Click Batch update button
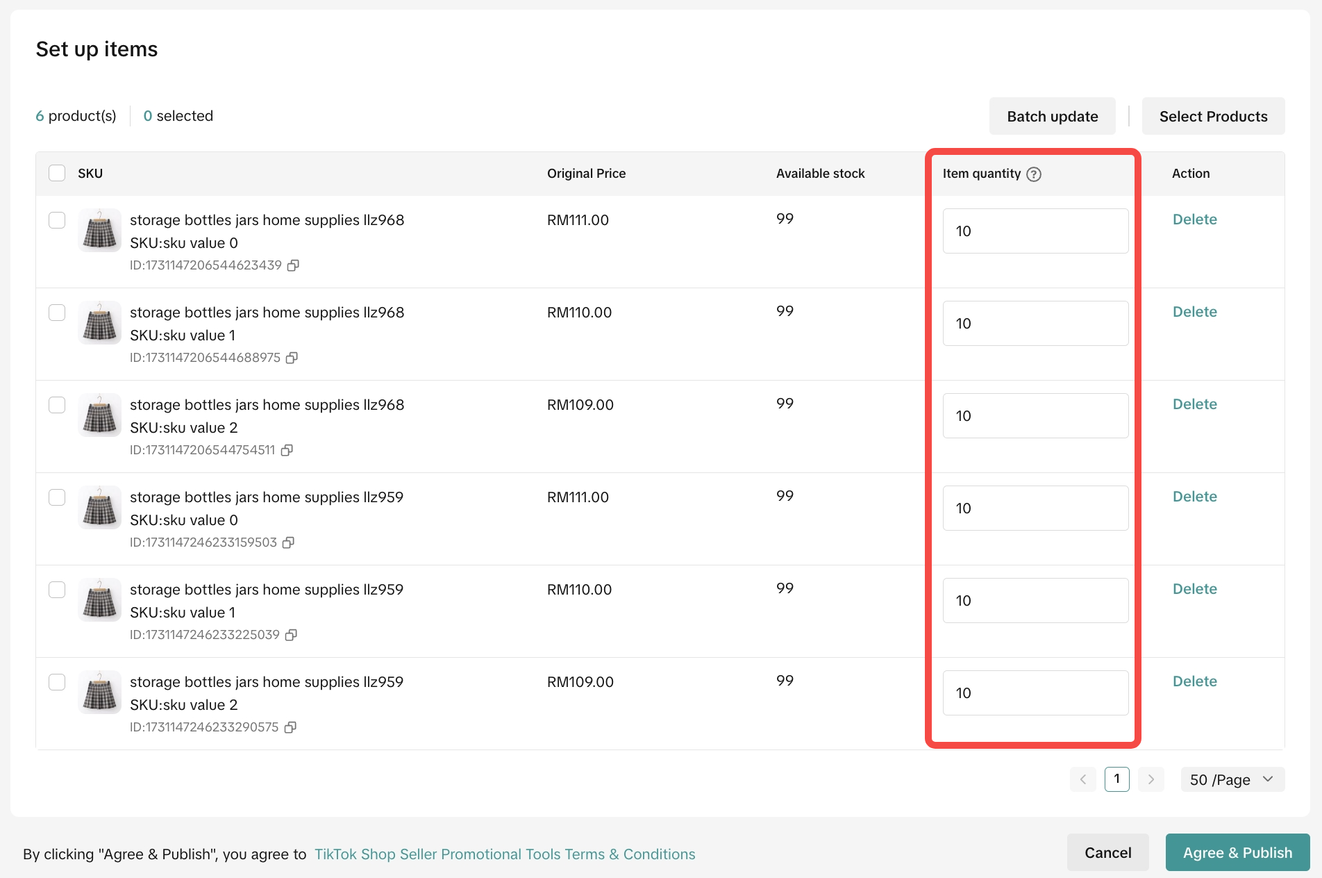The width and height of the screenshot is (1322, 878). click(1052, 117)
